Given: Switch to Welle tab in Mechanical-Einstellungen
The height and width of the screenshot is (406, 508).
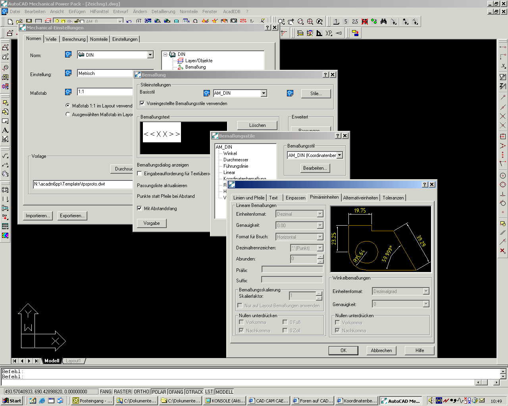Looking at the screenshot, I should pos(51,39).
